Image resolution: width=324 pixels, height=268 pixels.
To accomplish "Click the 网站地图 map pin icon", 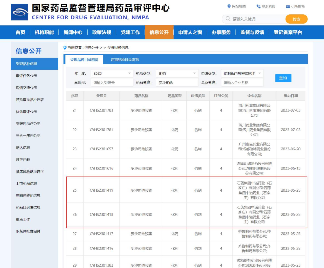I will pos(229,6).
